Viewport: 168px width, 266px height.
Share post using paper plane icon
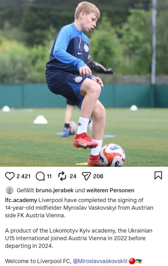pos(86,176)
